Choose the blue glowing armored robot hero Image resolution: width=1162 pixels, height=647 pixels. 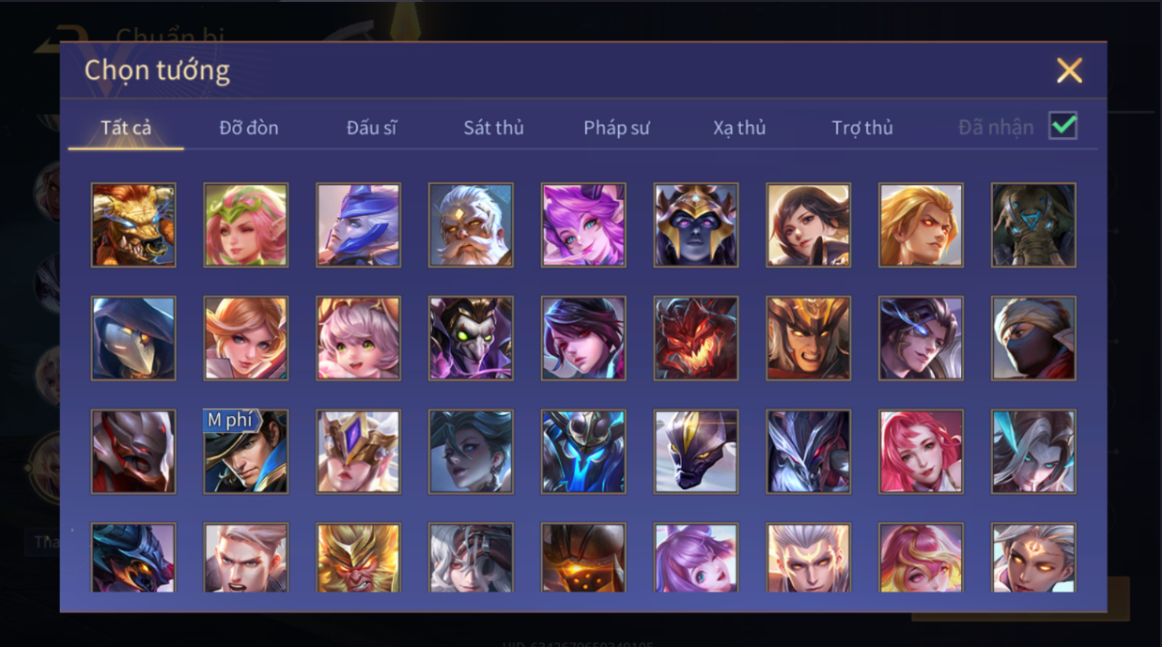pos(583,452)
